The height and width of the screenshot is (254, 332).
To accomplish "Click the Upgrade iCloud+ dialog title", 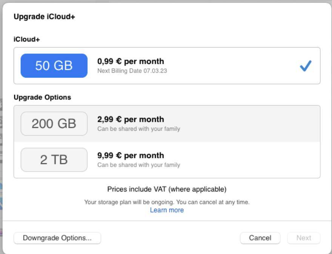I will tap(44, 17).
